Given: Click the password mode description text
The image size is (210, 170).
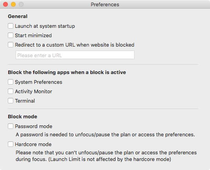Looking at the screenshot, I should [x=105, y=135].
